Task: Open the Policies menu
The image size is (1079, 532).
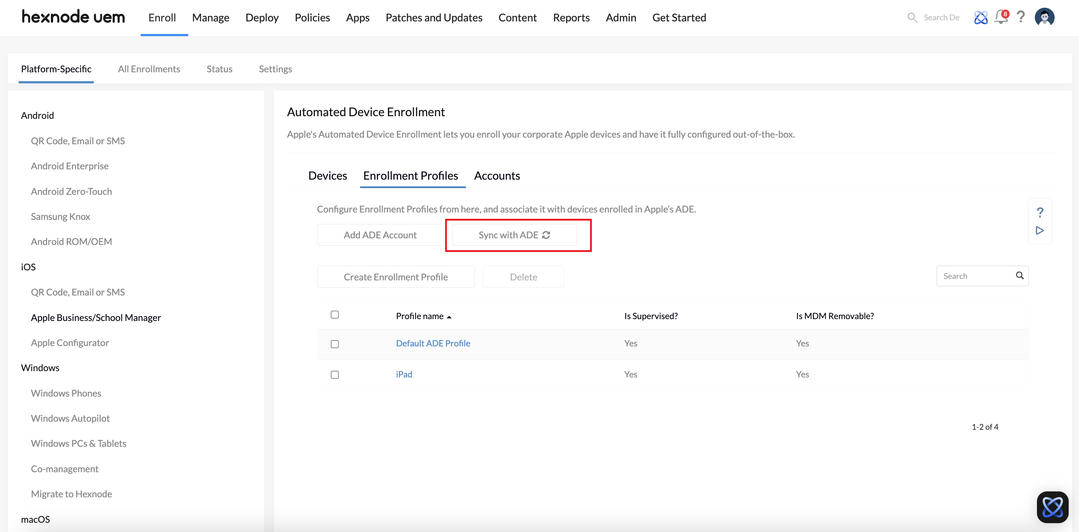Action: click(312, 18)
